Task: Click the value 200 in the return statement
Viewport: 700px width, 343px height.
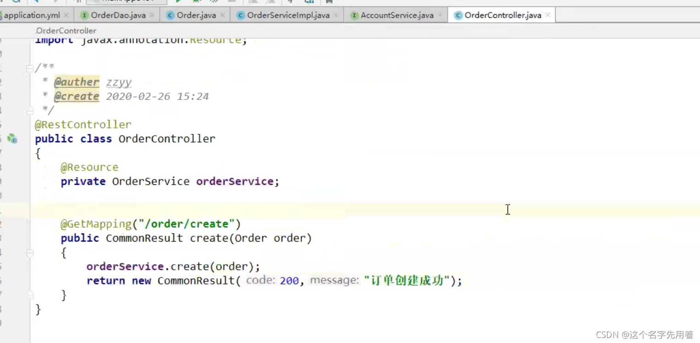Action: (x=289, y=281)
